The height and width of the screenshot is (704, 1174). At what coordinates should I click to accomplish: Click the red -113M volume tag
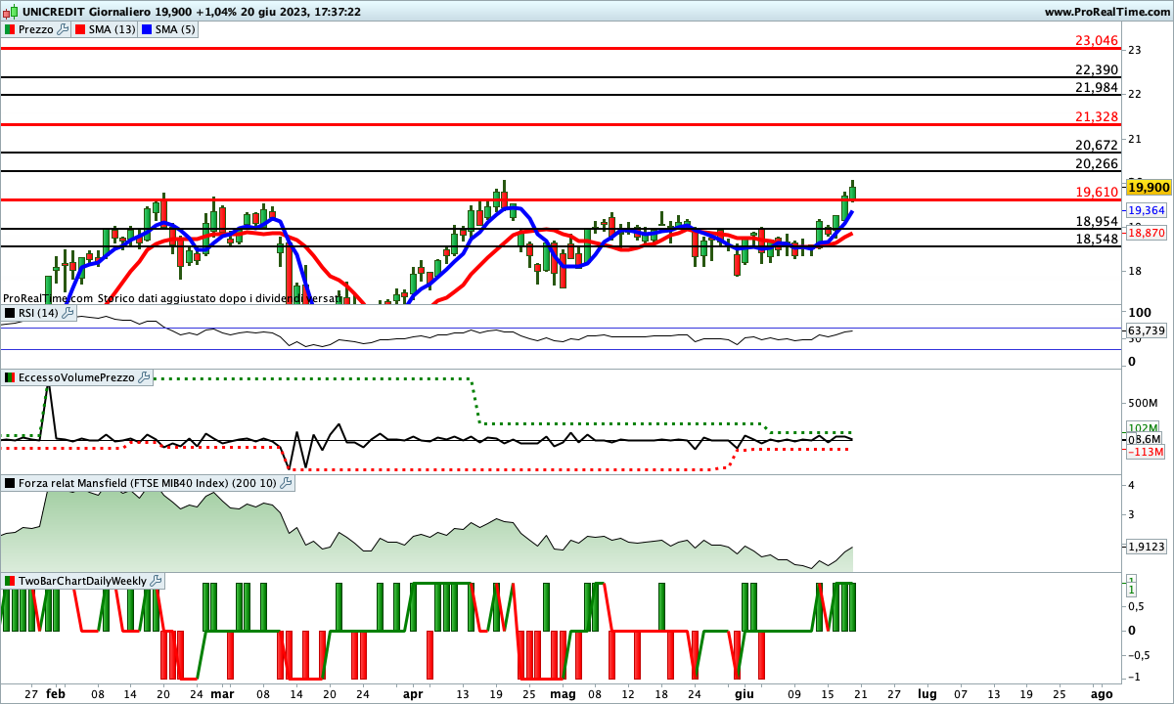click(x=1145, y=452)
